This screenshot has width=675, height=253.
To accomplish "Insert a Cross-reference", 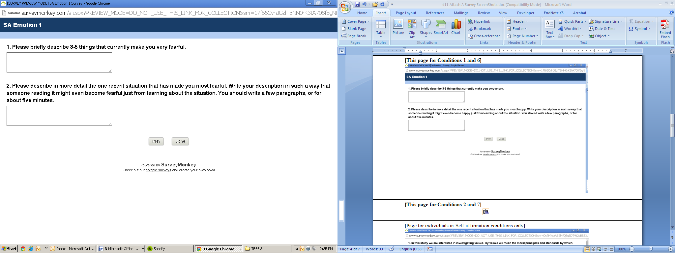I will (484, 36).
